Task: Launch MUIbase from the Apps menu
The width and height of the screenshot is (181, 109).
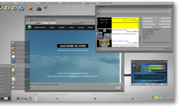Action: coord(20,75)
